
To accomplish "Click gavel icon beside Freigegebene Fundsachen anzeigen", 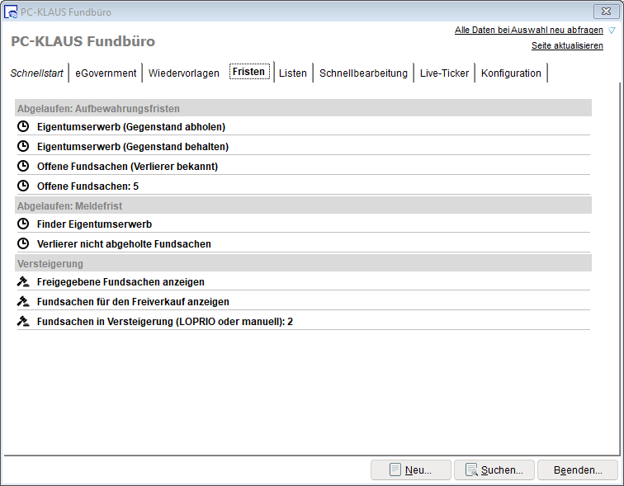I will tap(23, 282).
